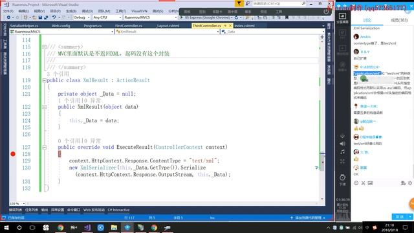Collapse the summary comment at line 115
414x233 pixels.
[45, 47]
